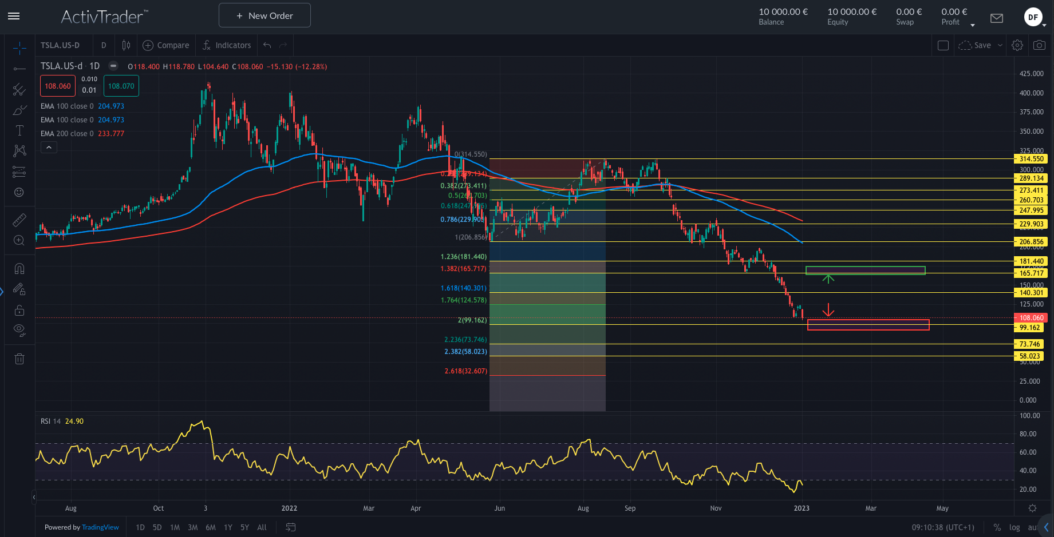
Task: Select the 1Y time range
Action: tap(228, 527)
